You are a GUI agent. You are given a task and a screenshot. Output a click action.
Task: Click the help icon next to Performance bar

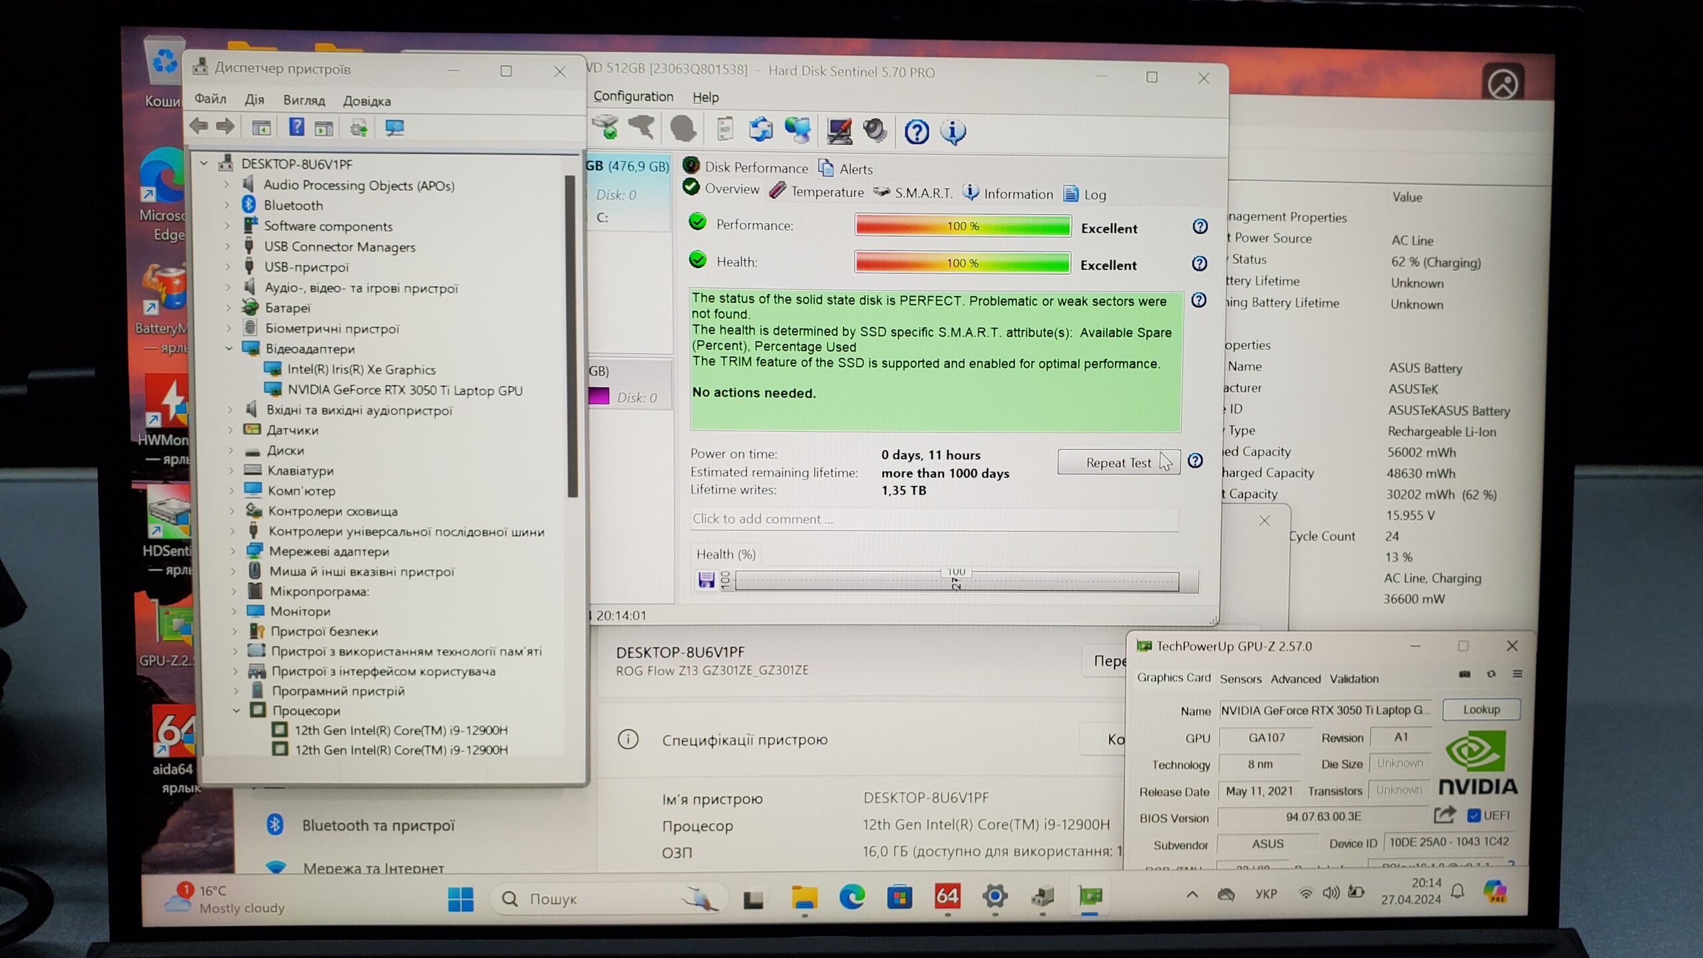(1200, 227)
